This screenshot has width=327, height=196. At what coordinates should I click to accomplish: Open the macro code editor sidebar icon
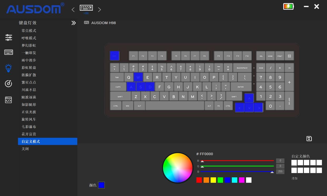8,100
